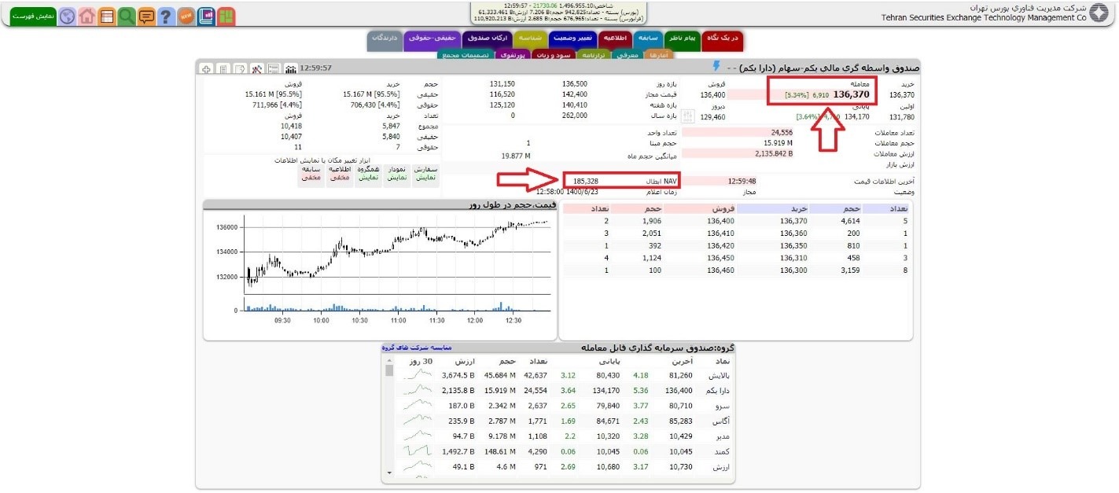Click the chart icon beside the 12:59:57 clock
The image size is (1119, 493).
point(290,68)
